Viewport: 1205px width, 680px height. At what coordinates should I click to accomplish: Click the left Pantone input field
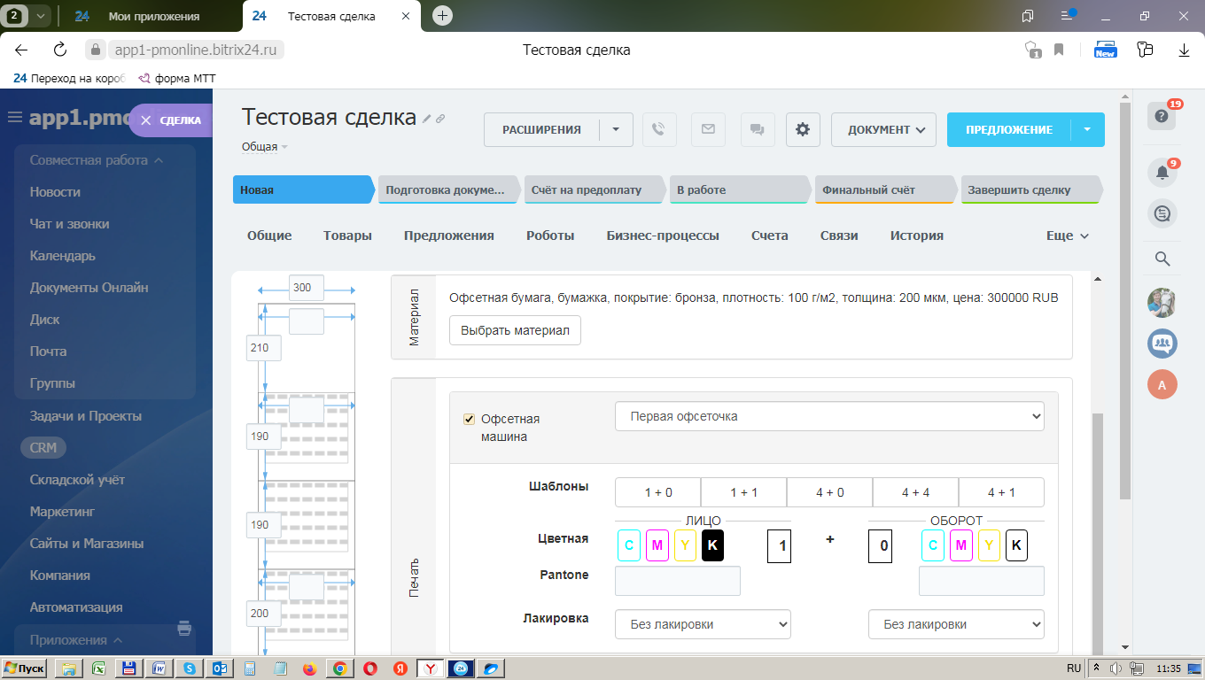(x=678, y=581)
